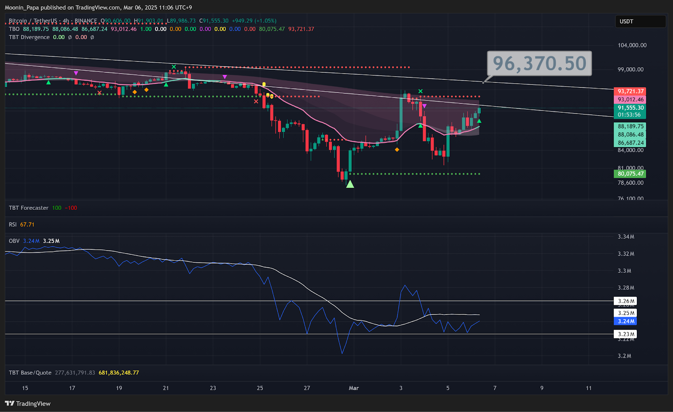Click the yellow dot marker on Feb 25 candle
This screenshot has height=412, width=673.
264,85
